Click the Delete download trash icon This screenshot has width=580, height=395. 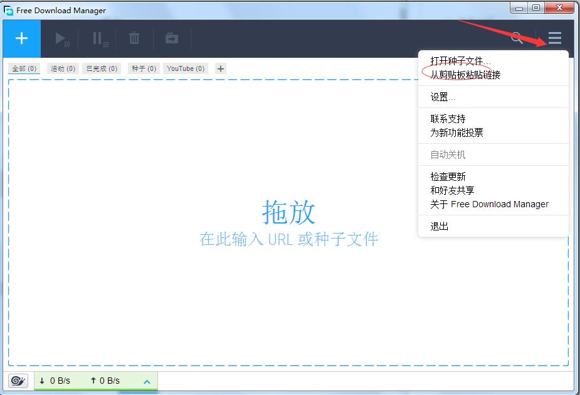134,38
